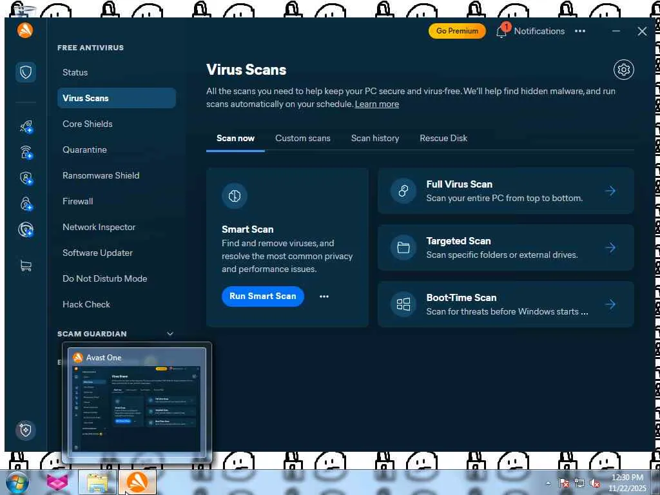Viewport: 660px width, 495px height.
Task: Open the globe secure browser icon
Action: click(x=26, y=229)
